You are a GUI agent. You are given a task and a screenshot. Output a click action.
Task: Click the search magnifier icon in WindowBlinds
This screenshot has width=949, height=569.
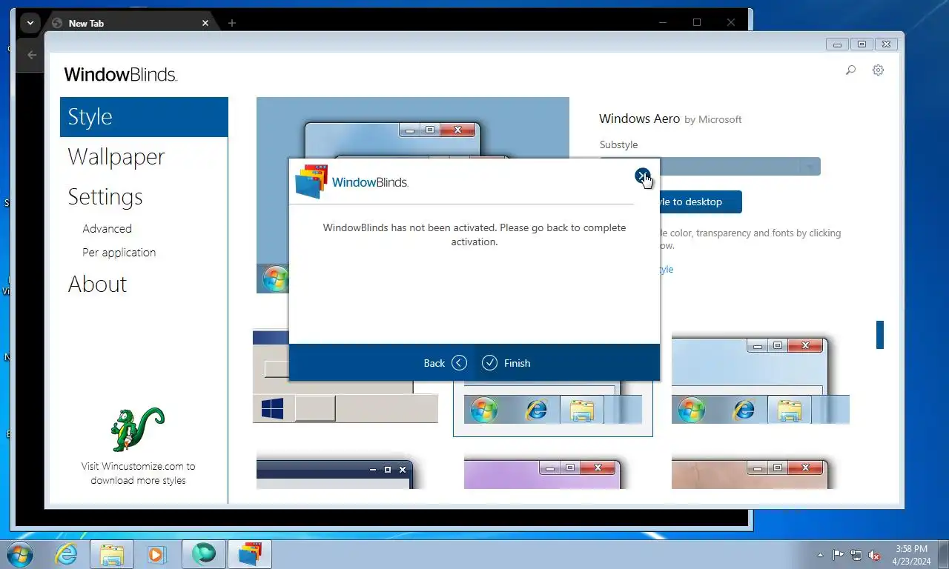point(850,70)
